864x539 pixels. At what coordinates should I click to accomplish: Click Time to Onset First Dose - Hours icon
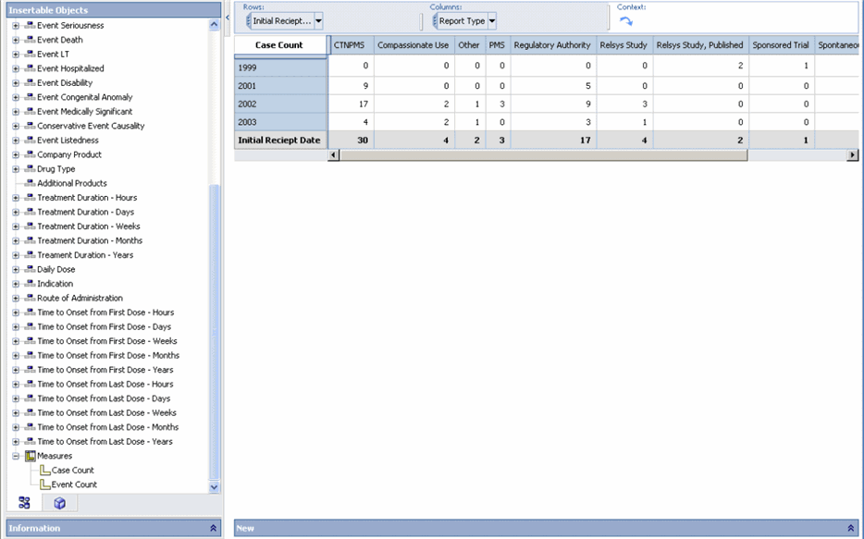30,312
